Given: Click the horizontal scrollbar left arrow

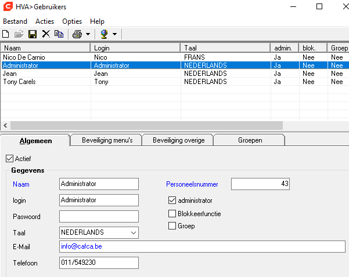Looking at the screenshot, I should (5, 126).
